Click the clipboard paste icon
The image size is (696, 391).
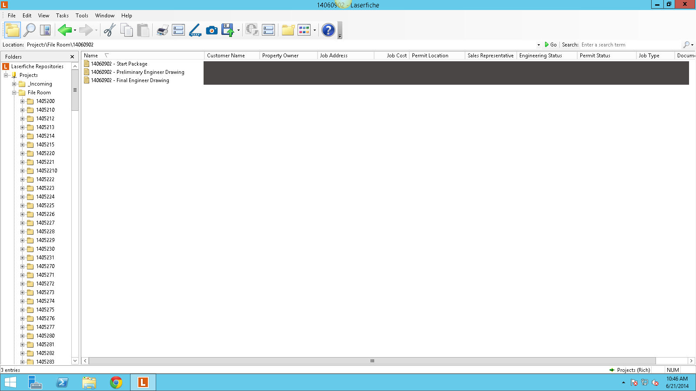(x=143, y=30)
